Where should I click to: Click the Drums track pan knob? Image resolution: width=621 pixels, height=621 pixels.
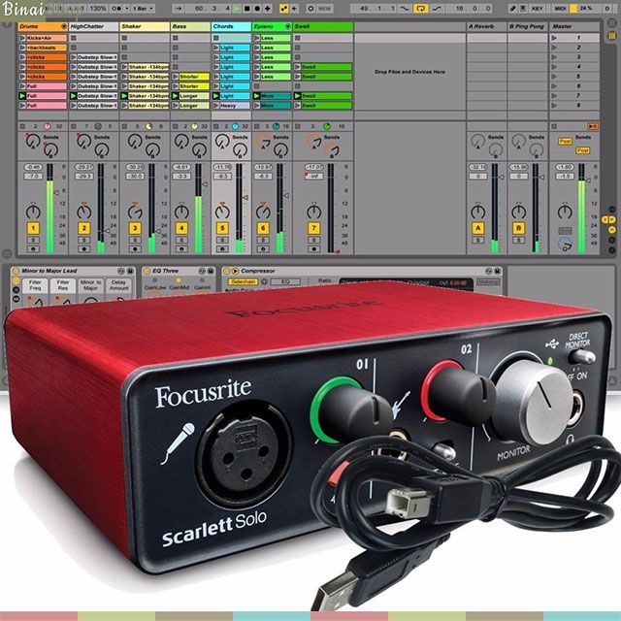33,212
